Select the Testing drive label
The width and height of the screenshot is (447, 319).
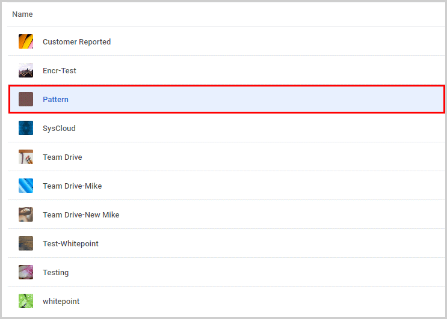point(55,273)
